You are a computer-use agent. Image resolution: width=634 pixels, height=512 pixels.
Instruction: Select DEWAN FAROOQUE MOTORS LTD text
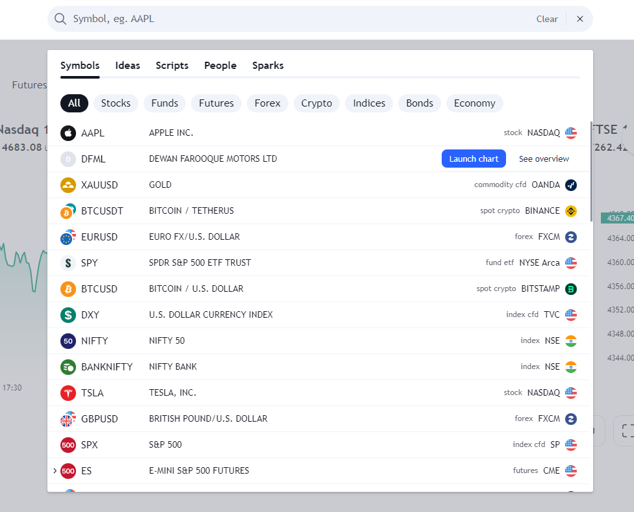212,159
